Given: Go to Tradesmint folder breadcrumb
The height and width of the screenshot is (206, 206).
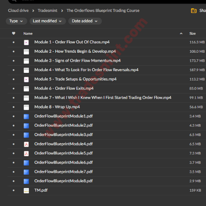Looking at the screenshot, I should 47,11.
